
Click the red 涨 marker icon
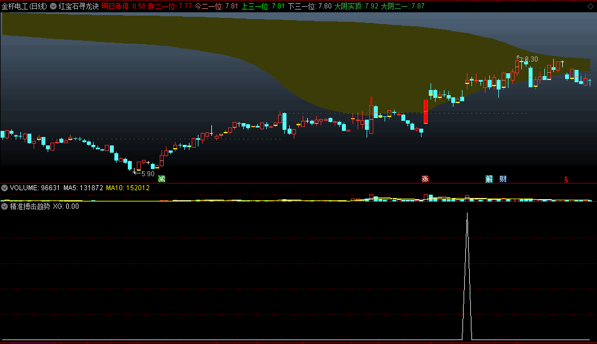point(425,178)
